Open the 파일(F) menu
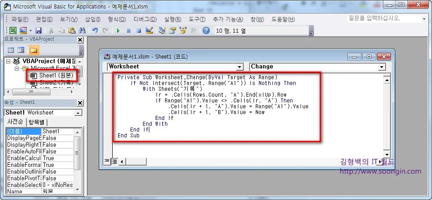 click(x=20, y=19)
